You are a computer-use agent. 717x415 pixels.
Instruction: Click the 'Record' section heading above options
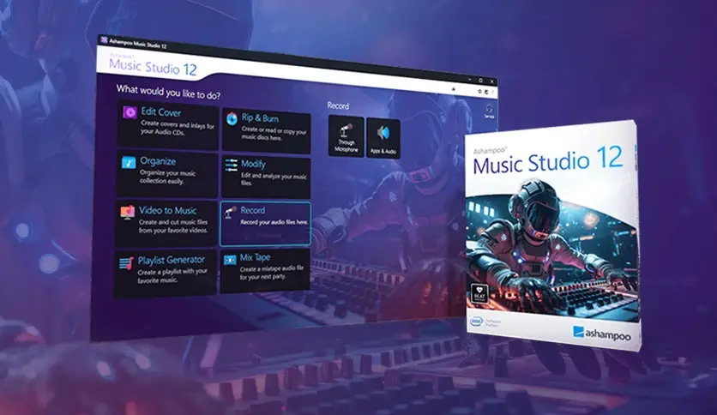(338, 105)
